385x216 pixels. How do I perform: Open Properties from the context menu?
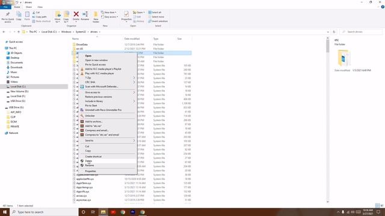click(108, 172)
